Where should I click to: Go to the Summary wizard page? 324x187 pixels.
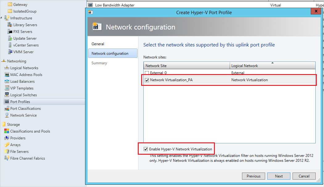(x=99, y=63)
